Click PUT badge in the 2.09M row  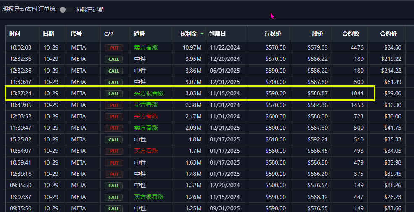click(114, 128)
